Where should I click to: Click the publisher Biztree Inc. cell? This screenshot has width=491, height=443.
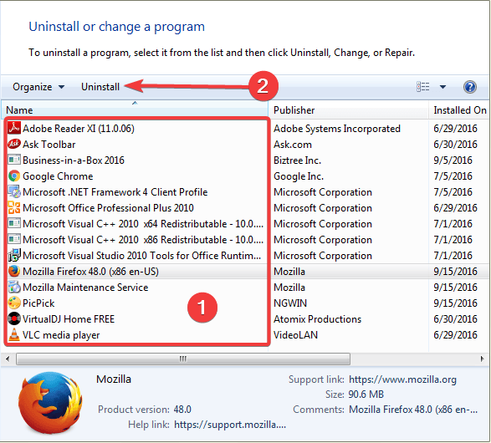click(x=297, y=160)
